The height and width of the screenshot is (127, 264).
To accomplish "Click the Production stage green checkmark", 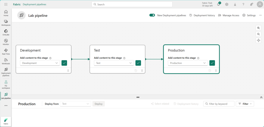I will click(x=212, y=63).
